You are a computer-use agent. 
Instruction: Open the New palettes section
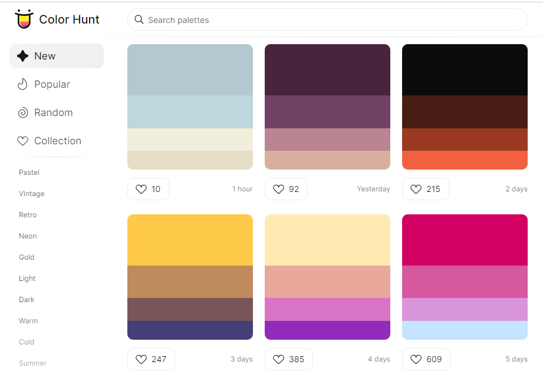click(x=57, y=56)
